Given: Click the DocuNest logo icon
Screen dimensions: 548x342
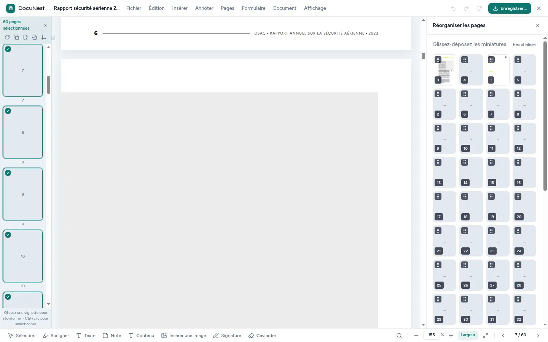Looking at the screenshot, I should tap(11, 8).
